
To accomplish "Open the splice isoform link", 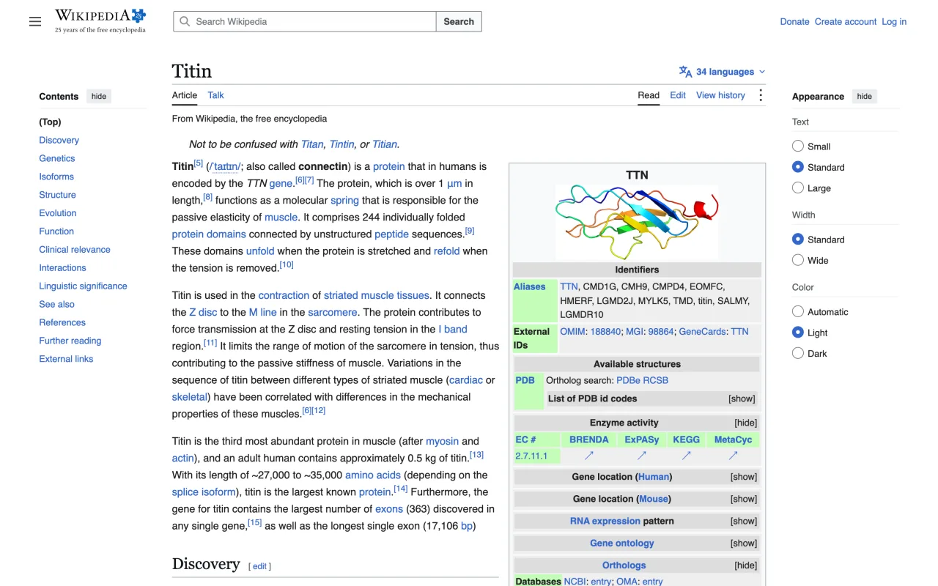I will 204,492.
